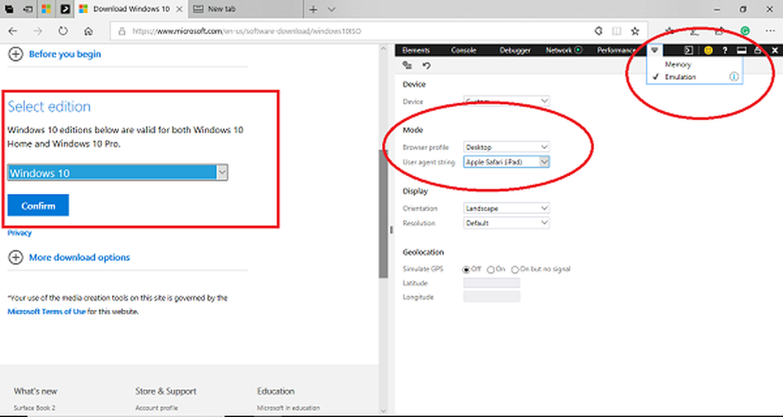Click the set these tabs aside icon
783x417 pixels.
coord(27,9)
